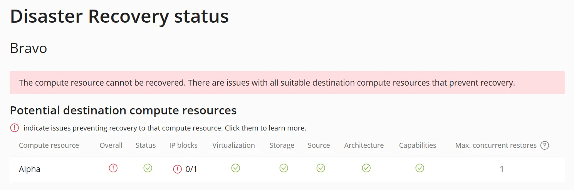This screenshot has height=190, width=574.
Task: Click Alpha's Capabilities checkmark icon
Action: tap(420, 168)
